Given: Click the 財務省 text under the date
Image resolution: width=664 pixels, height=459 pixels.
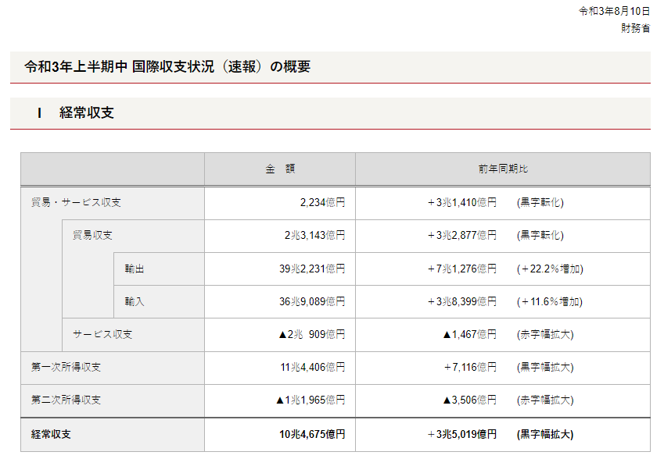Looking at the screenshot, I should 635,28.
